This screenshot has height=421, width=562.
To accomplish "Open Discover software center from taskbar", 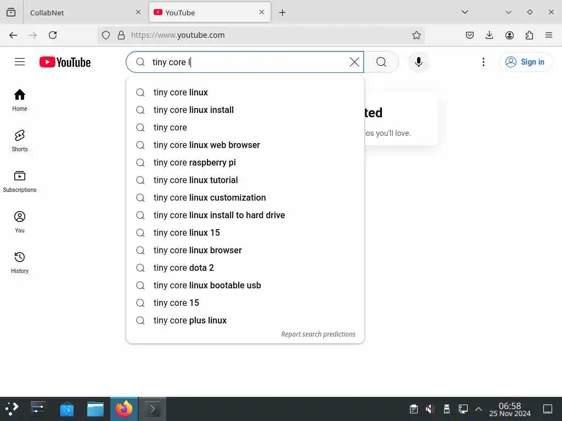I will pos(66,409).
